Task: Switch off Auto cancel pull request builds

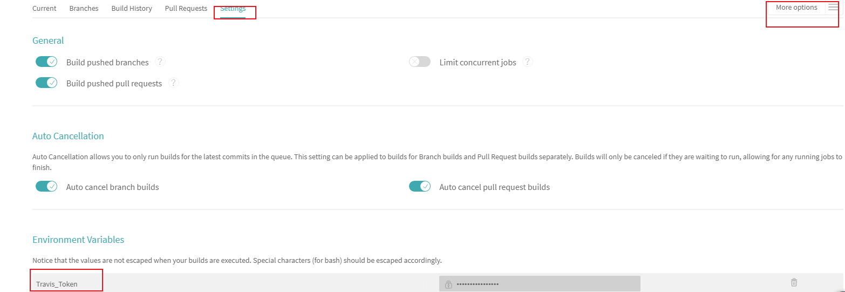Action: (x=420, y=187)
